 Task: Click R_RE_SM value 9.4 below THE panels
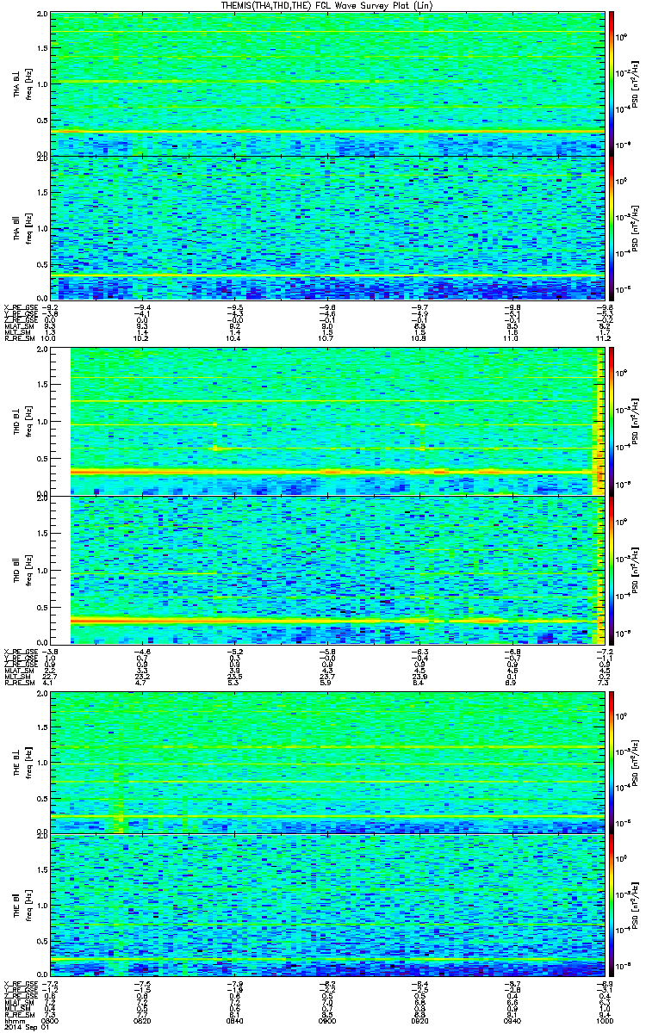click(603, 1014)
